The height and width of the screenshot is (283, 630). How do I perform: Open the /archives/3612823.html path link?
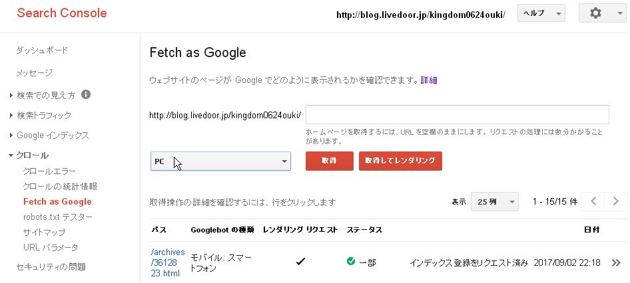[x=167, y=262]
